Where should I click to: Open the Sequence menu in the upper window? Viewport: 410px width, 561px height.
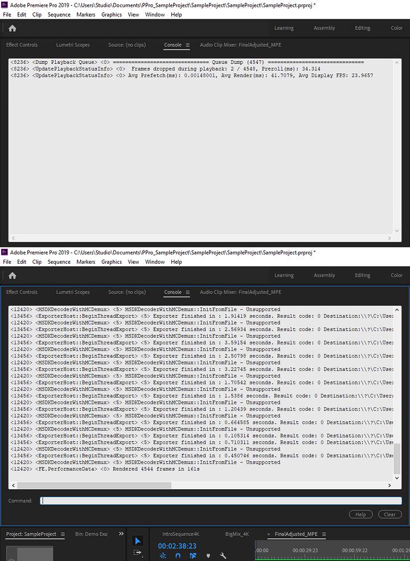[59, 15]
